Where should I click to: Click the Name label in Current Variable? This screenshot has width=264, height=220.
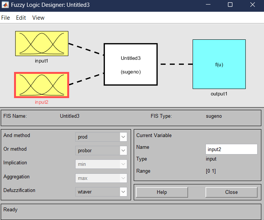pyautogui.click(x=143, y=147)
